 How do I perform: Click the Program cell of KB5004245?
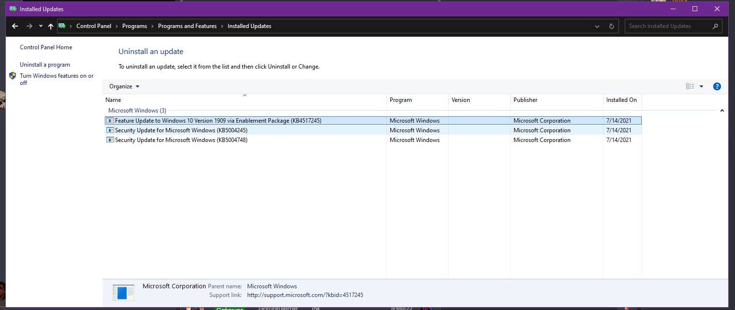click(x=414, y=130)
